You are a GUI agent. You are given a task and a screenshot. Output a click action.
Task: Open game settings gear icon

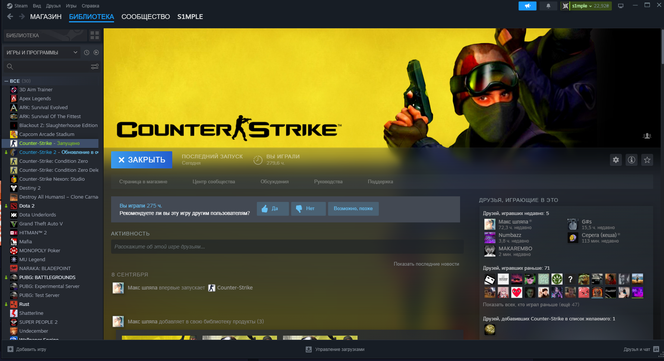point(616,160)
